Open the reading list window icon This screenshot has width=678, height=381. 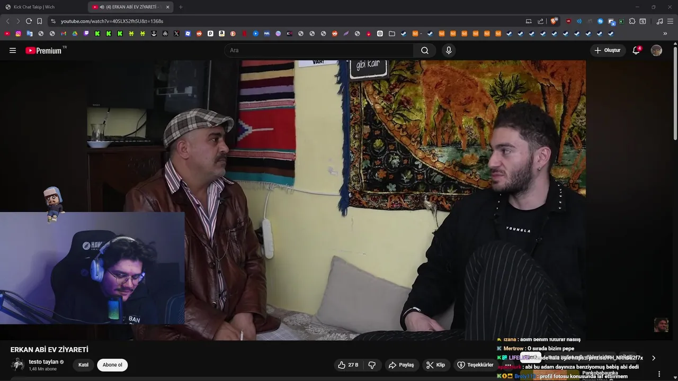(643, 21)
